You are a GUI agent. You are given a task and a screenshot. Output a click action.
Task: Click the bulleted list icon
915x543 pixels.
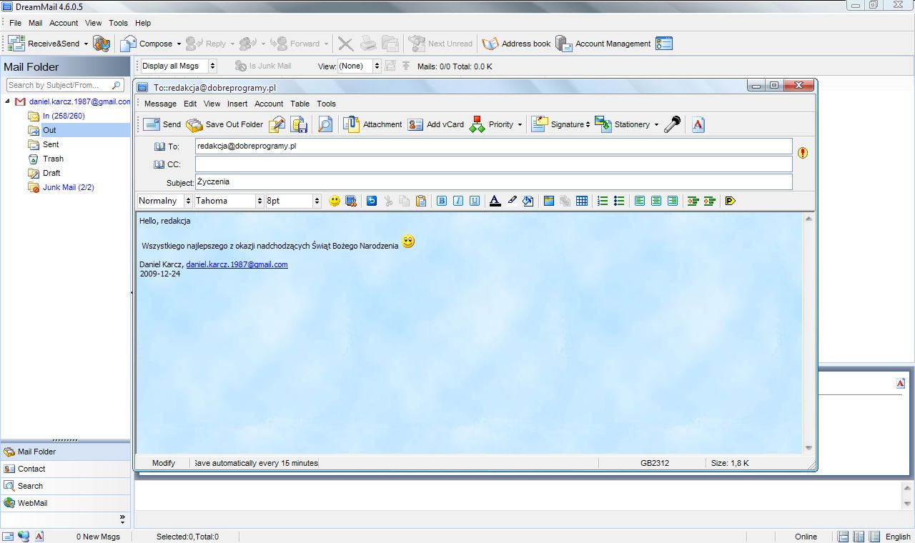[x=619, y=201]
